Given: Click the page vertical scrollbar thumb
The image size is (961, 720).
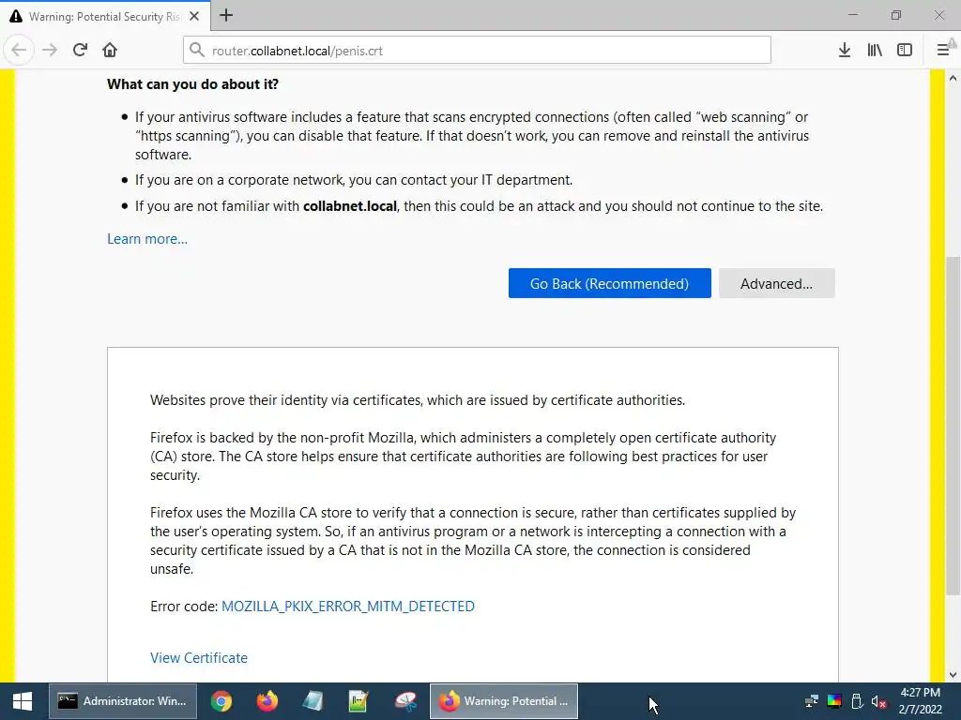Looking at the screenshot, I should 953,426.
